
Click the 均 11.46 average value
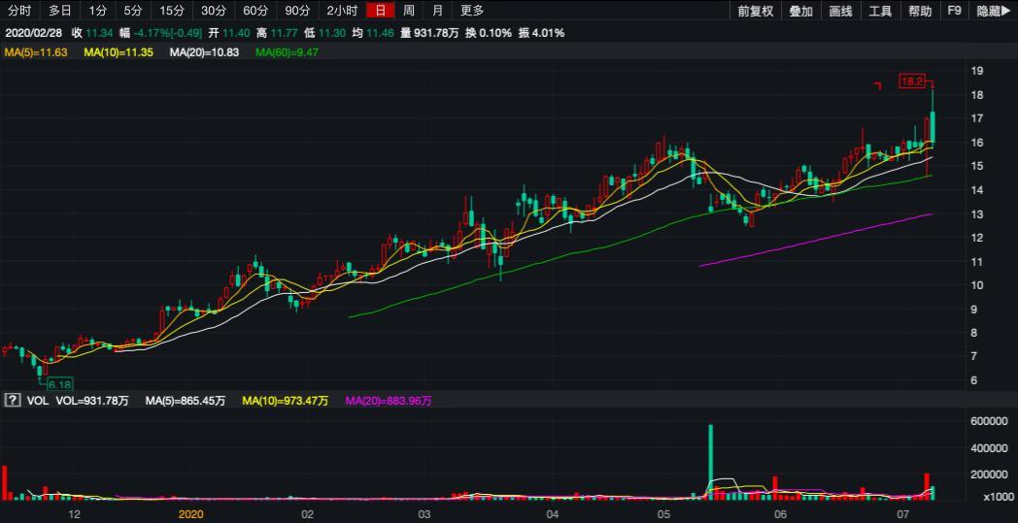click(x=373, y=33)
